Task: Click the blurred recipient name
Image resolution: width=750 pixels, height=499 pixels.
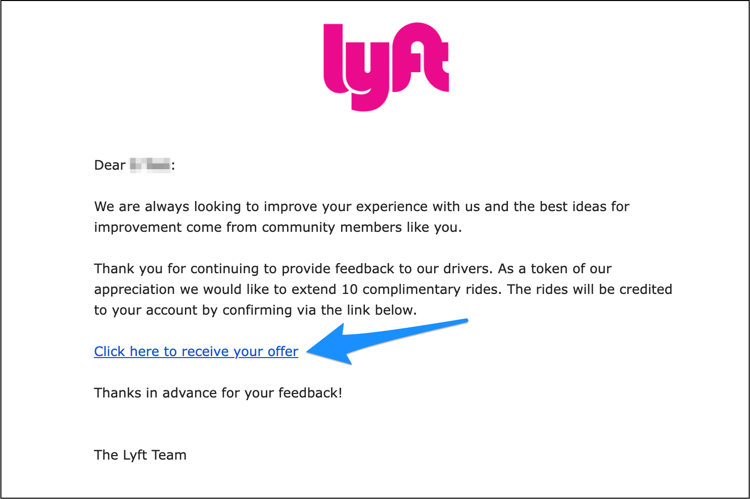Action: pos(150,165)
